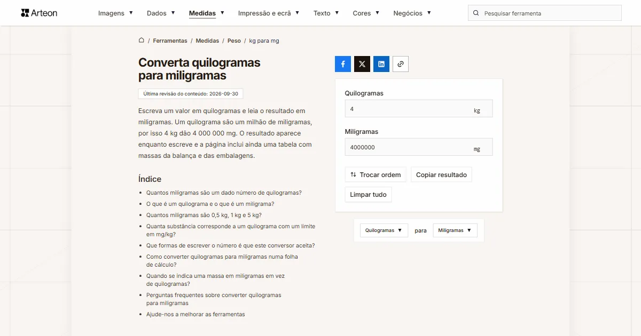Open the Dados menu
The image size is (641, 336).
tap(161, 13)
